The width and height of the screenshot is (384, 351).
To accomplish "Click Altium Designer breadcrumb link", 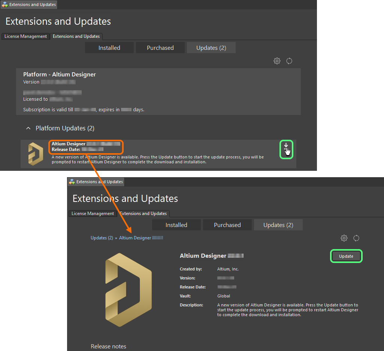I will click(135, 238).
